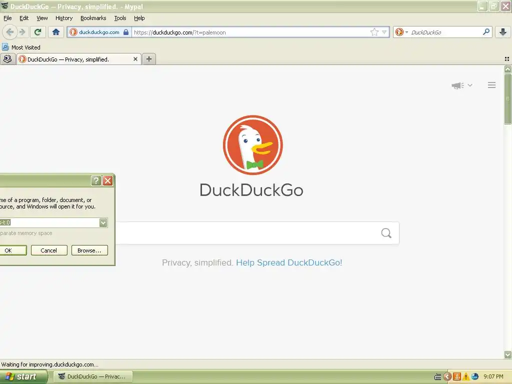Select the DuckDuckGo — Privacy, simplified tab

(78, 59)
